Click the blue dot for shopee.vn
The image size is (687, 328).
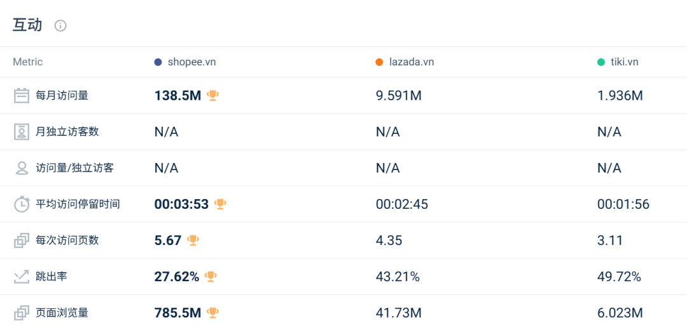click(158, 62)
